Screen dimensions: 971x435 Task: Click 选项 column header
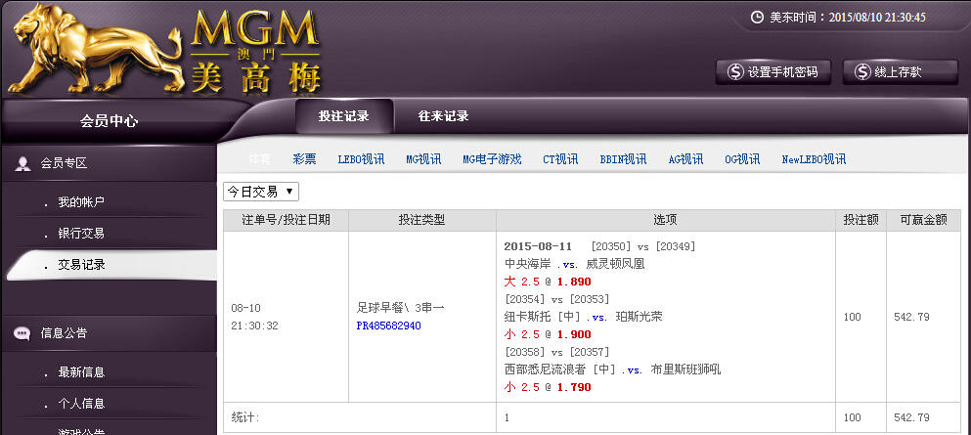tap(666, 220)
